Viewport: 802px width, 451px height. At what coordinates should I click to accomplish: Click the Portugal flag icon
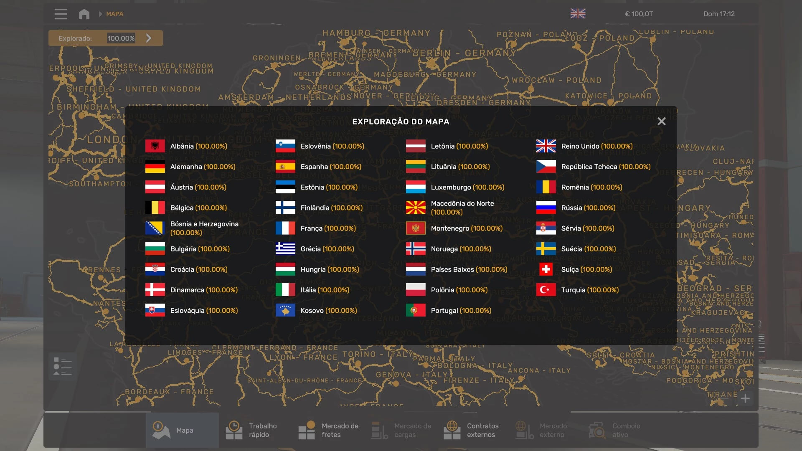coord(416,310)
